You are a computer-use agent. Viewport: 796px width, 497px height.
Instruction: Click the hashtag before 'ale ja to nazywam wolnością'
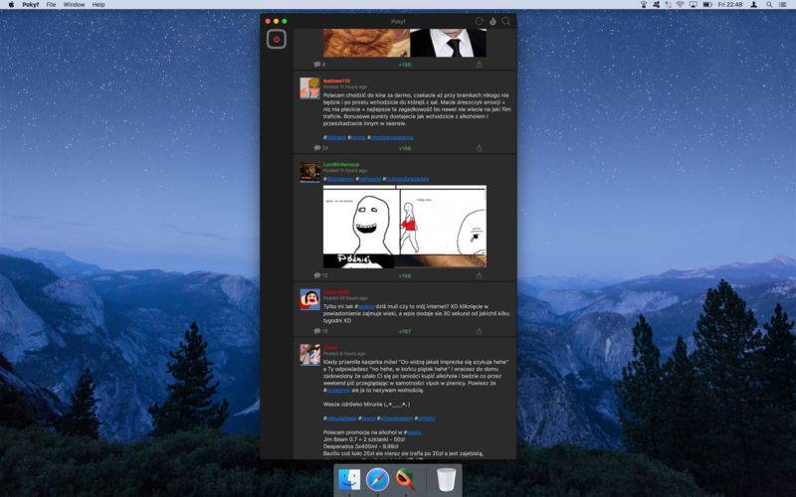point(336,391)
